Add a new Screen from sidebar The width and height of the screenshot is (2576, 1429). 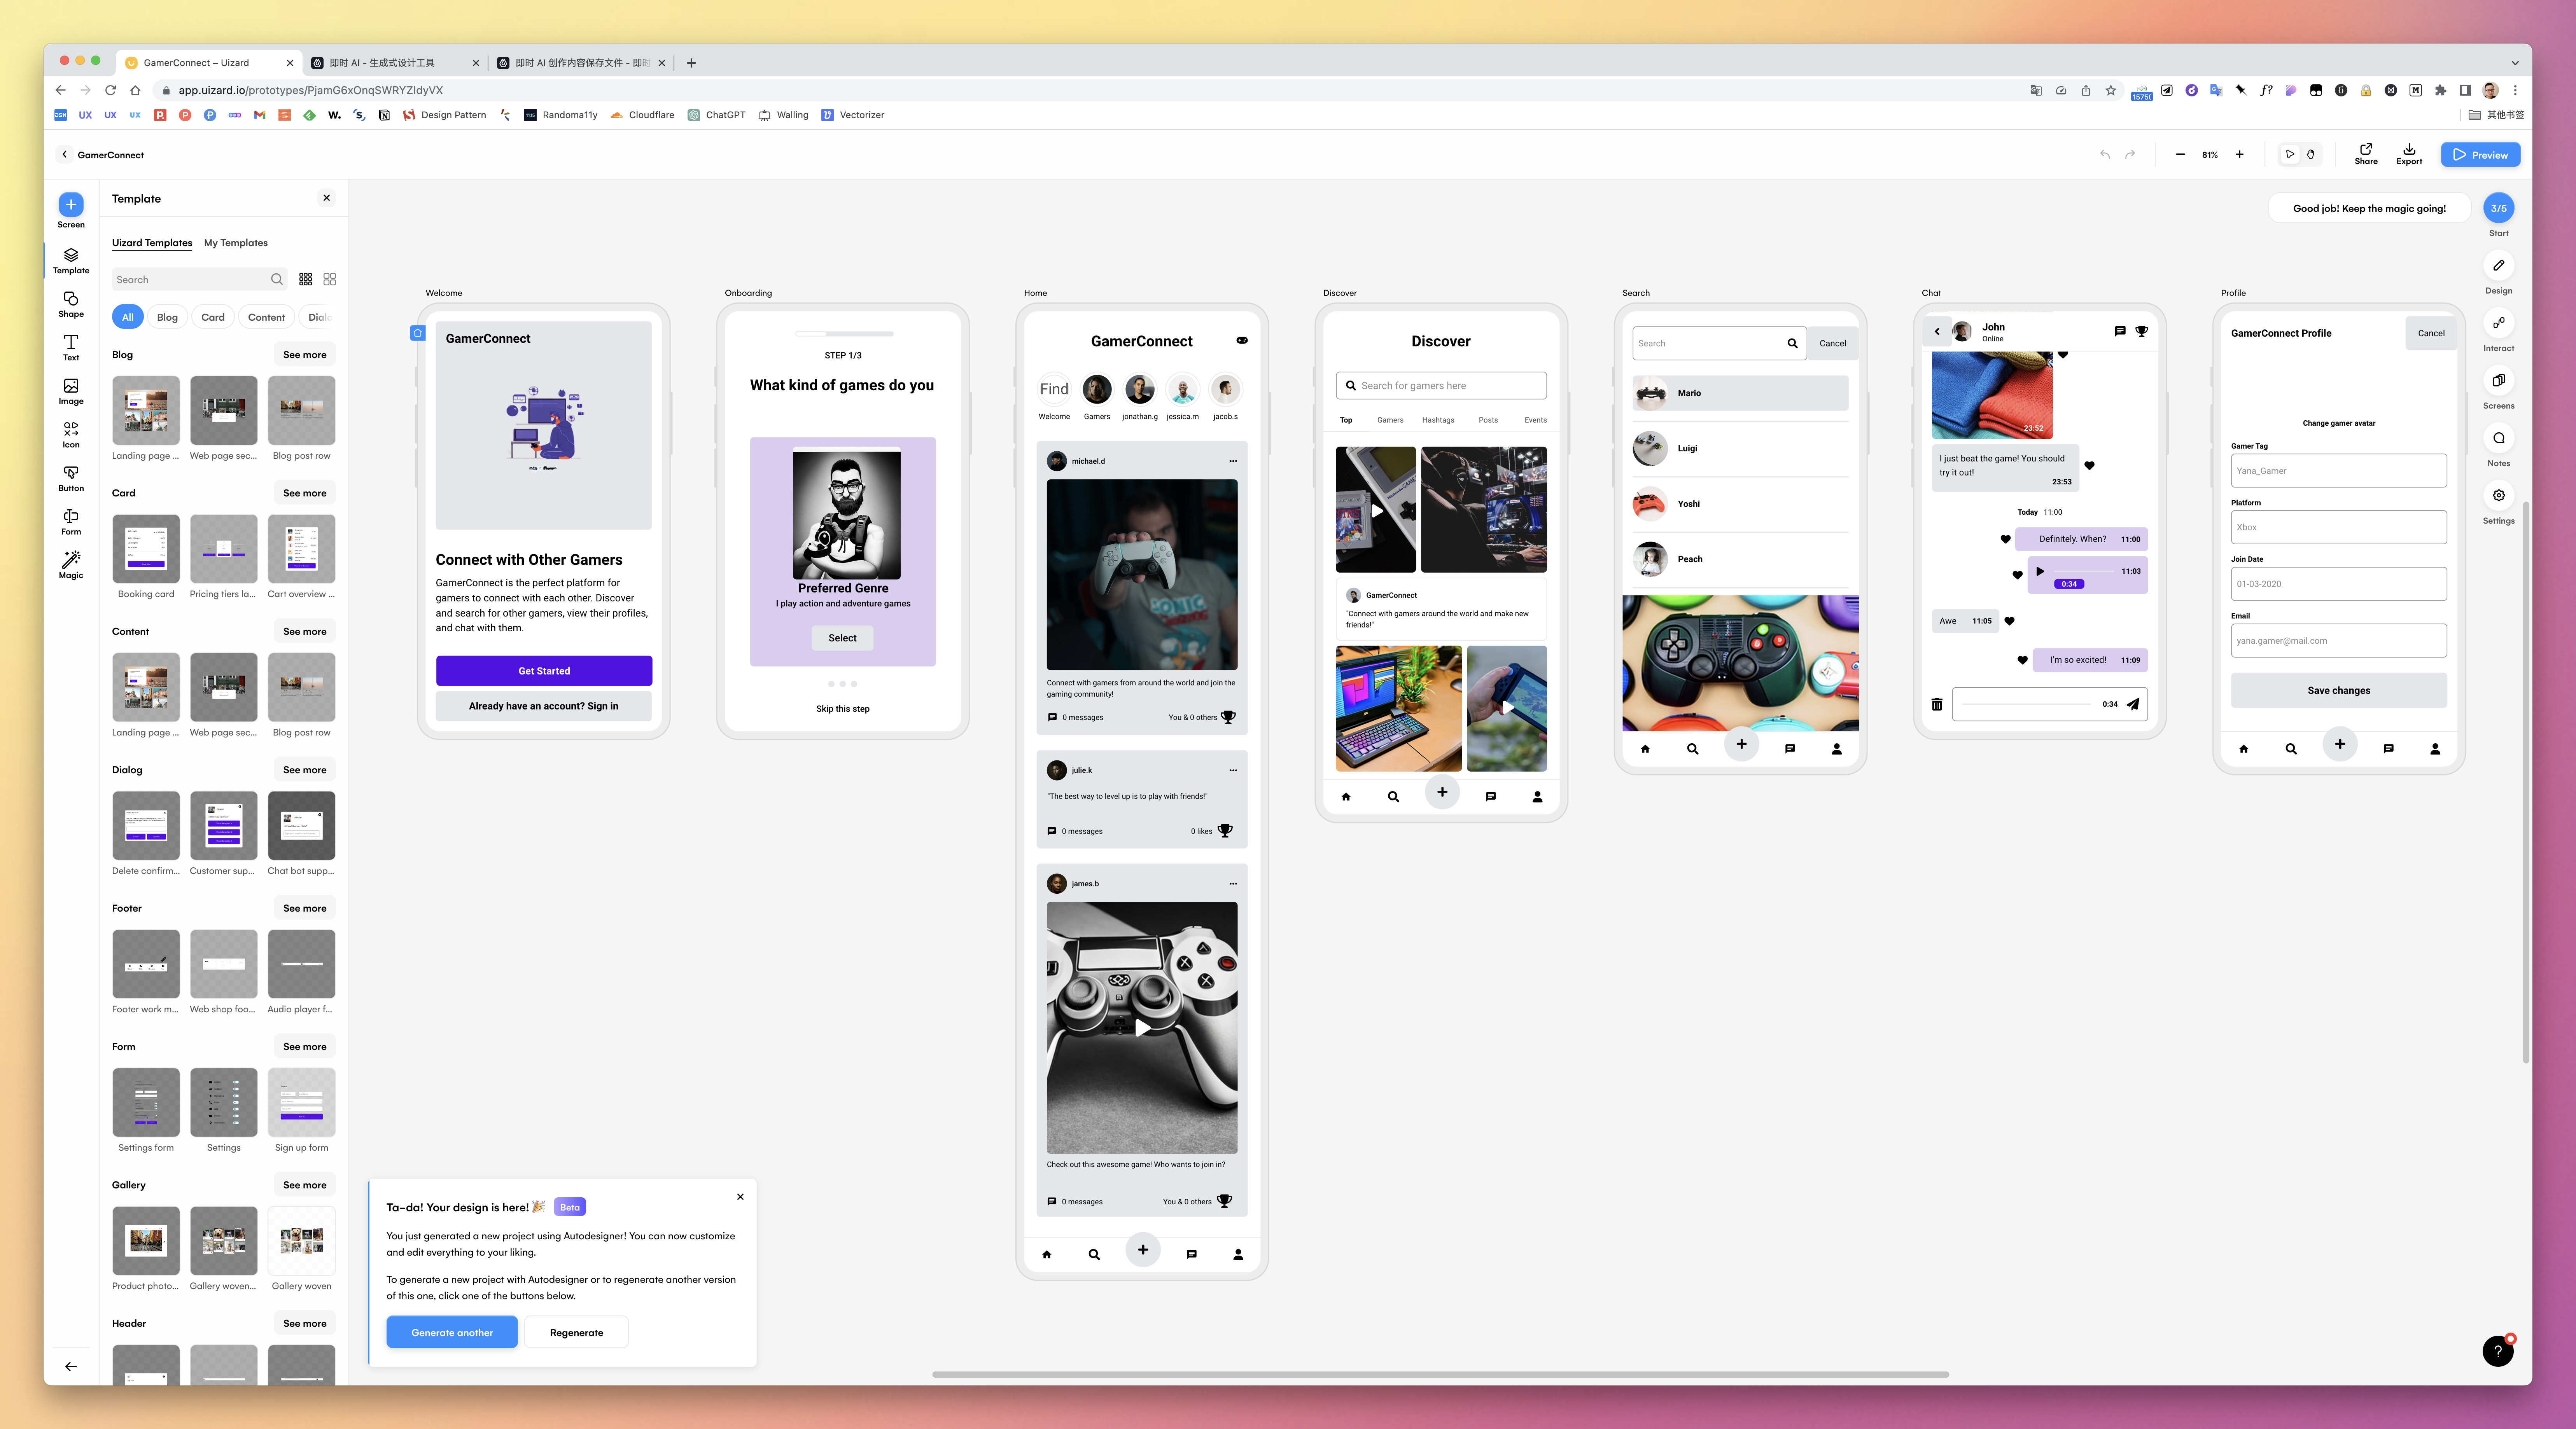click(71, 211)
